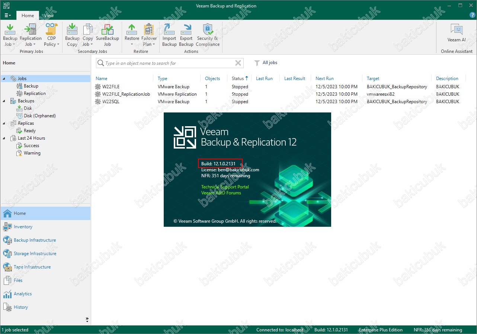Screen dimensions: 477x334
Task: Collapse the Last 24 Hours tree node
Action: 4,138
